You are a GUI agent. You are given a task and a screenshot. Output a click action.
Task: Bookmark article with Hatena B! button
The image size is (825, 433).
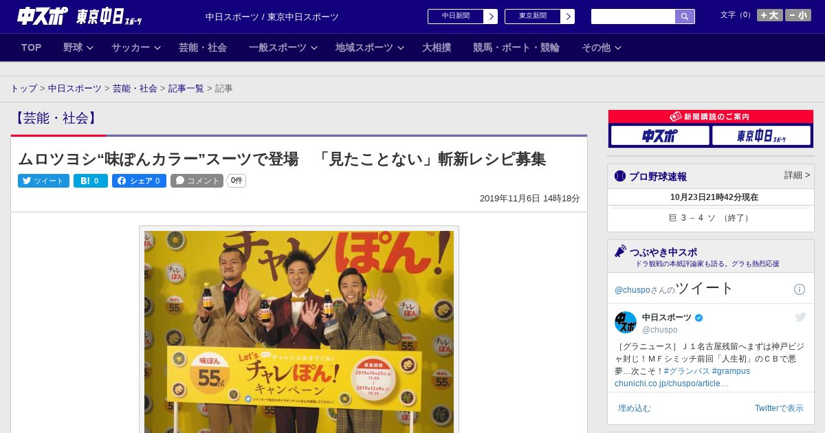click(x=91, y=181)
